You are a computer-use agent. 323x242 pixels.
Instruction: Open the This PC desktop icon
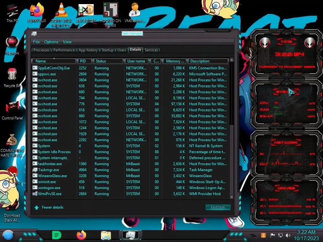click(12, 13)
